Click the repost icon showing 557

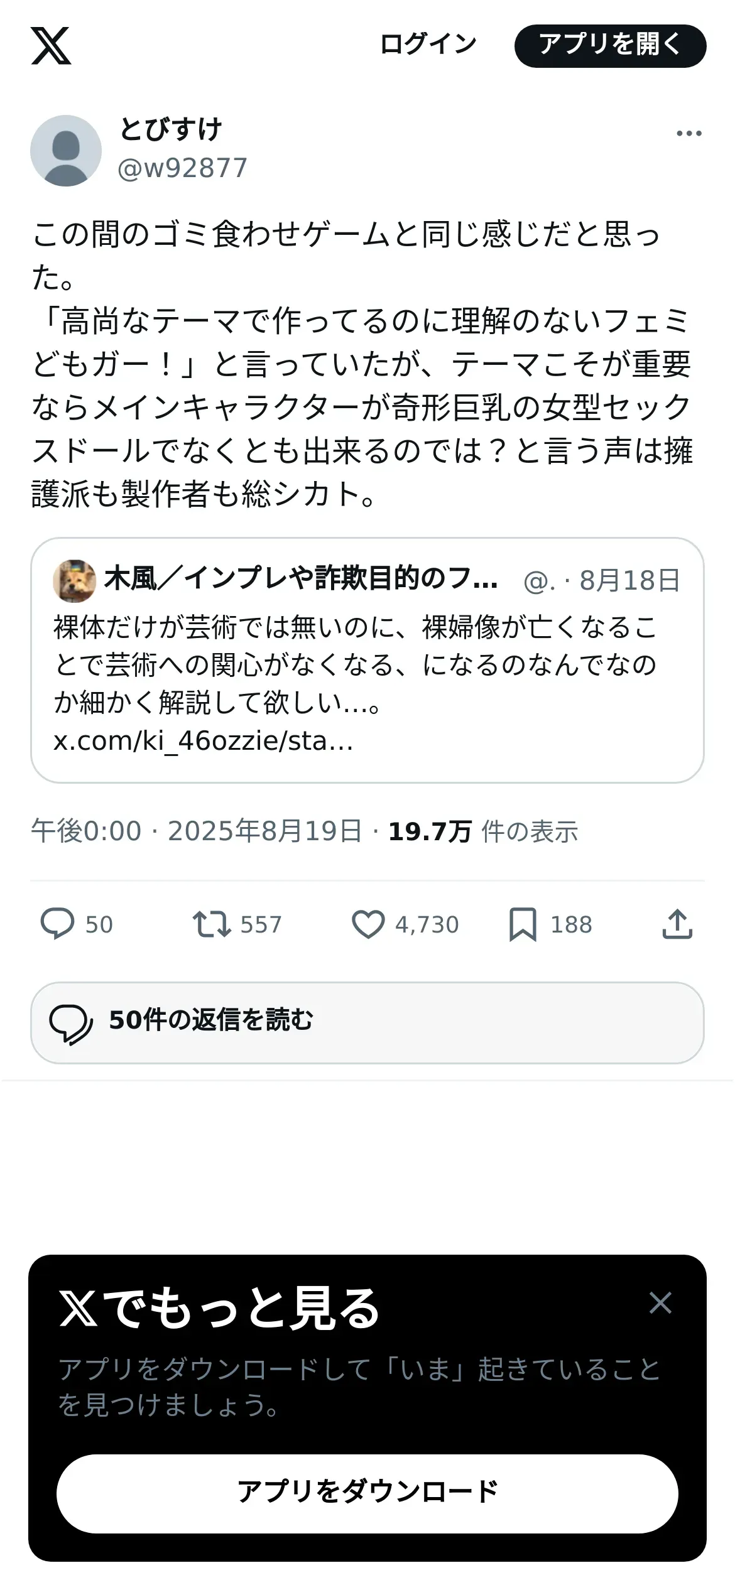coord(212,924)
